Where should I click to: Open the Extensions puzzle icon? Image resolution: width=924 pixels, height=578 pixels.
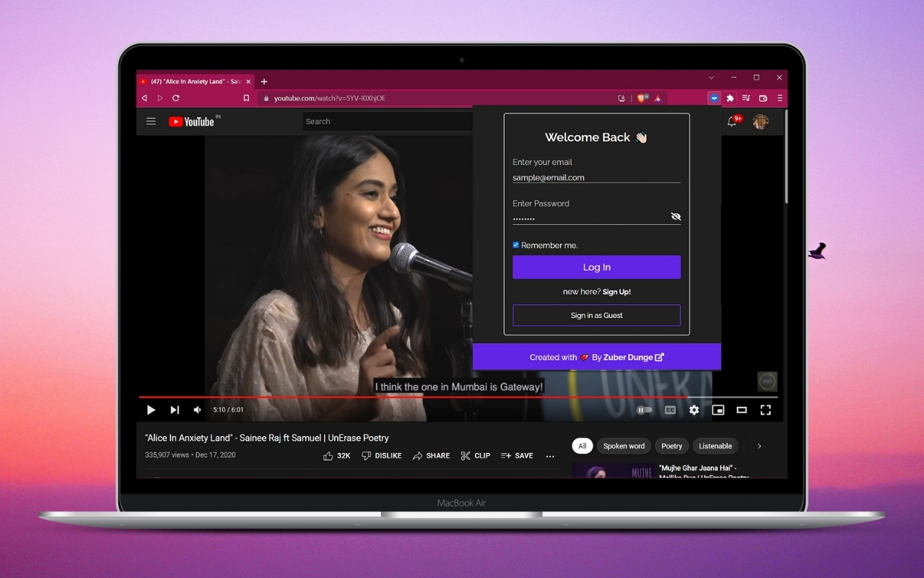coord(730,98)
